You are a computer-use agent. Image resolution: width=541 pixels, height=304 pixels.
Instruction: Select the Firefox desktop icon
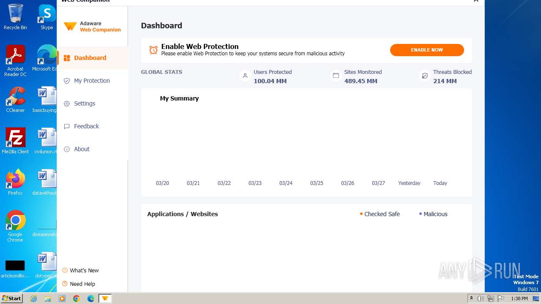point(15,182)
